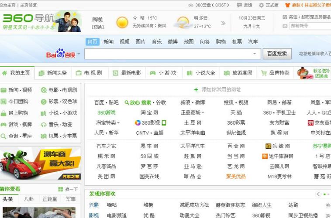Click the 电影·电视剧 film reel icon
331x218 pixels.
pyautogui.click(x=44, y=90)
